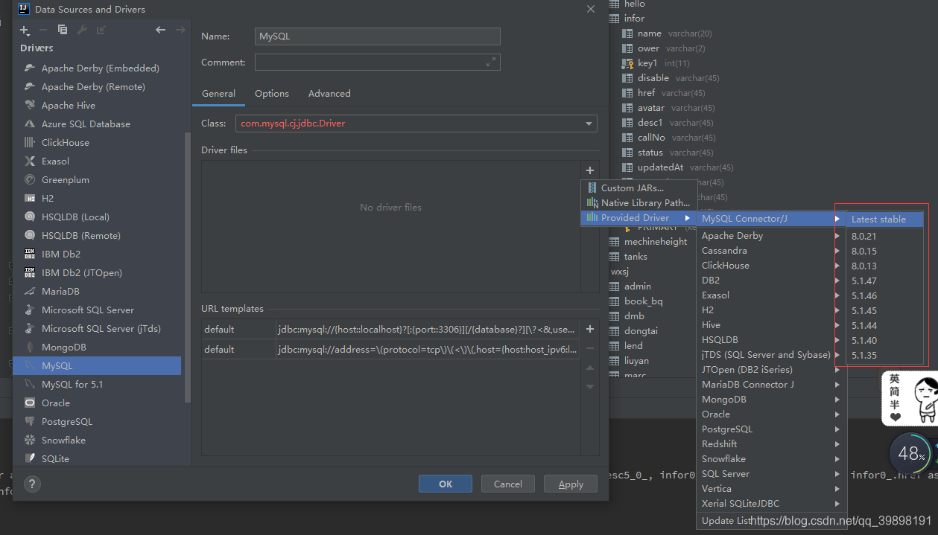
Task: Click the add driver plus icon in toolbar
Action: pos(25,30)
